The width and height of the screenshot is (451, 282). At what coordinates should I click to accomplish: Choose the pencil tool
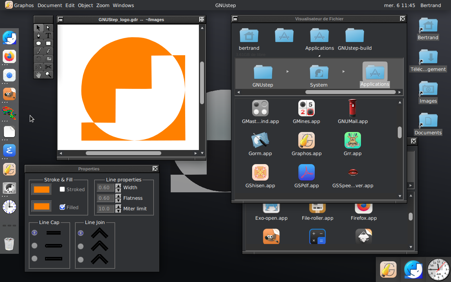(48, 51)
